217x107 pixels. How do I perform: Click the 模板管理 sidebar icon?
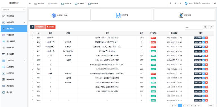(x=4, y=80)
